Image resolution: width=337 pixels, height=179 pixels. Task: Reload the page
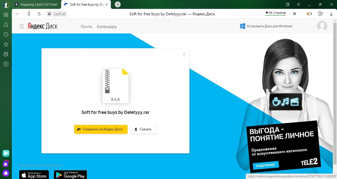39,14
